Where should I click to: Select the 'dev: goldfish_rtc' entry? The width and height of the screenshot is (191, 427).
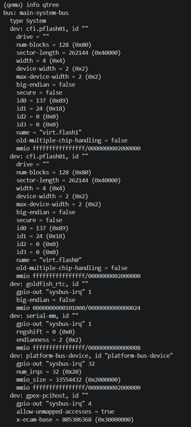(x=49, y=284)
